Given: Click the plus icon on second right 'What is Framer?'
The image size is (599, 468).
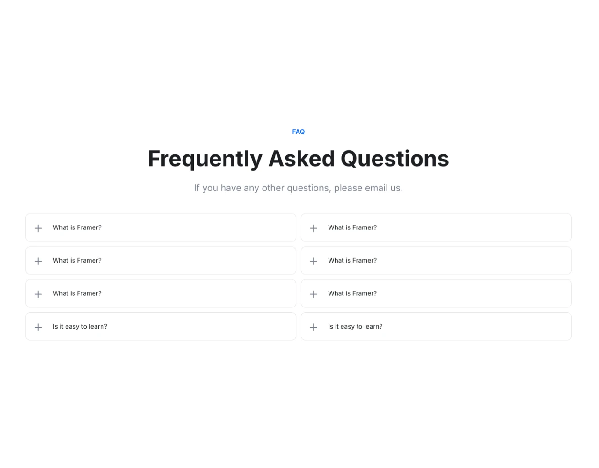Looking at the screenshot, I should click(313, 261).
